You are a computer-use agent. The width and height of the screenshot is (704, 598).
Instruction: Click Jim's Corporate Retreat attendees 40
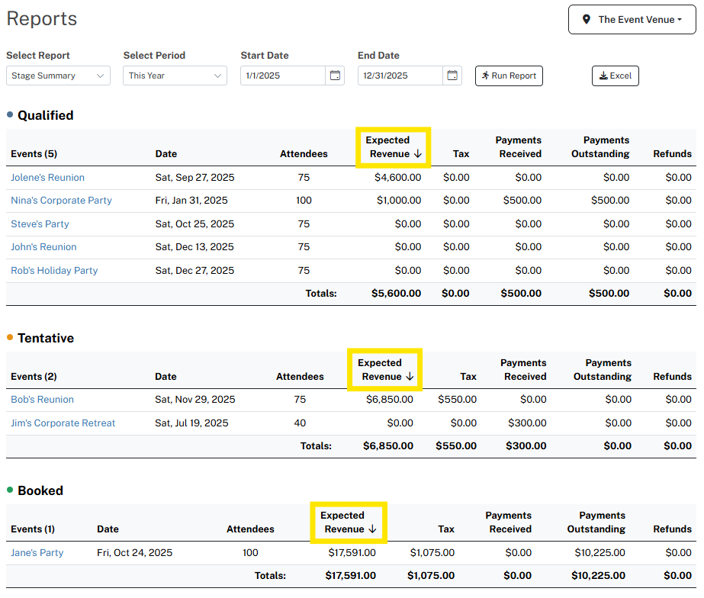point(300,423)
